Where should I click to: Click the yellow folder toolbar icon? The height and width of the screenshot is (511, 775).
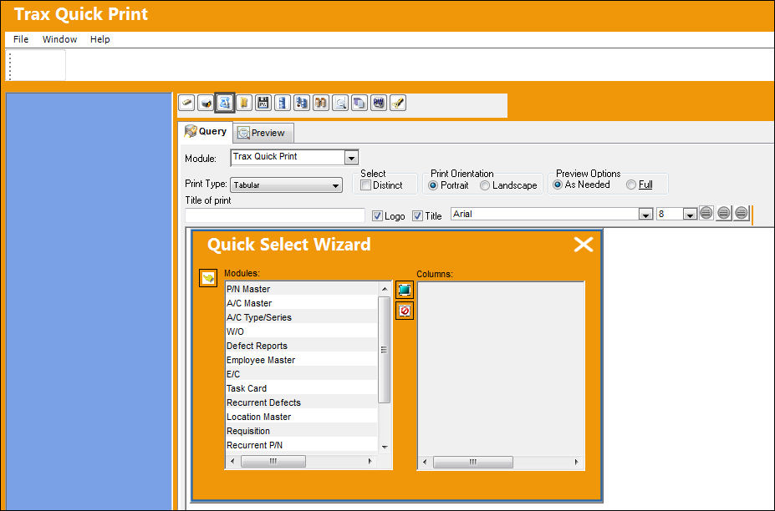coord(244,104)
